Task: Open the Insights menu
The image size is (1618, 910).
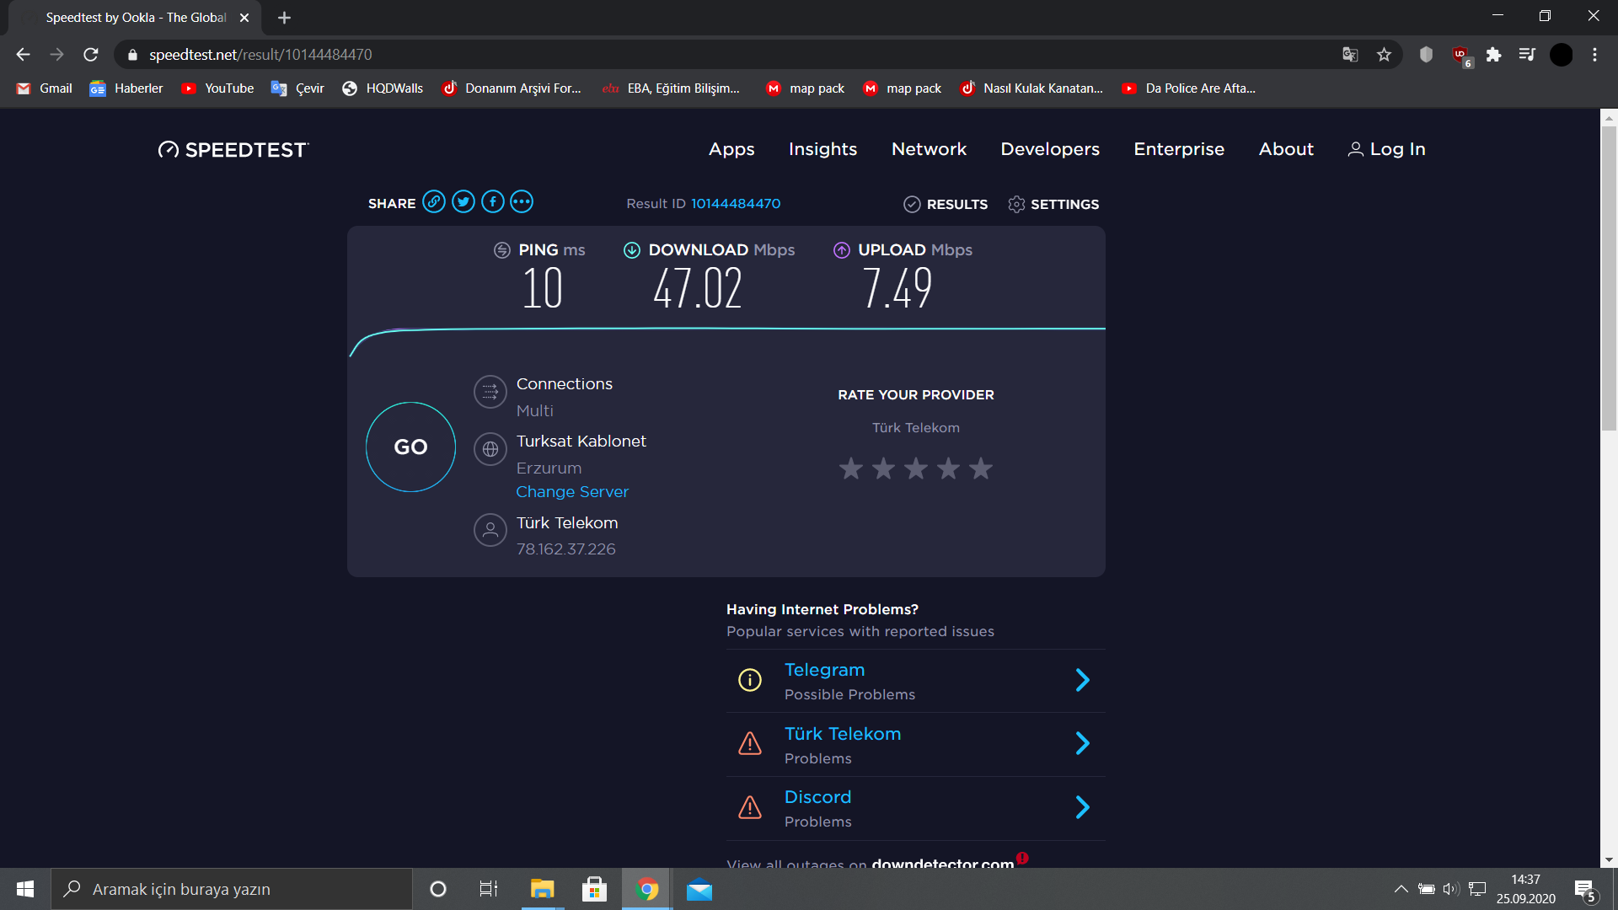Action: [822, 149]
